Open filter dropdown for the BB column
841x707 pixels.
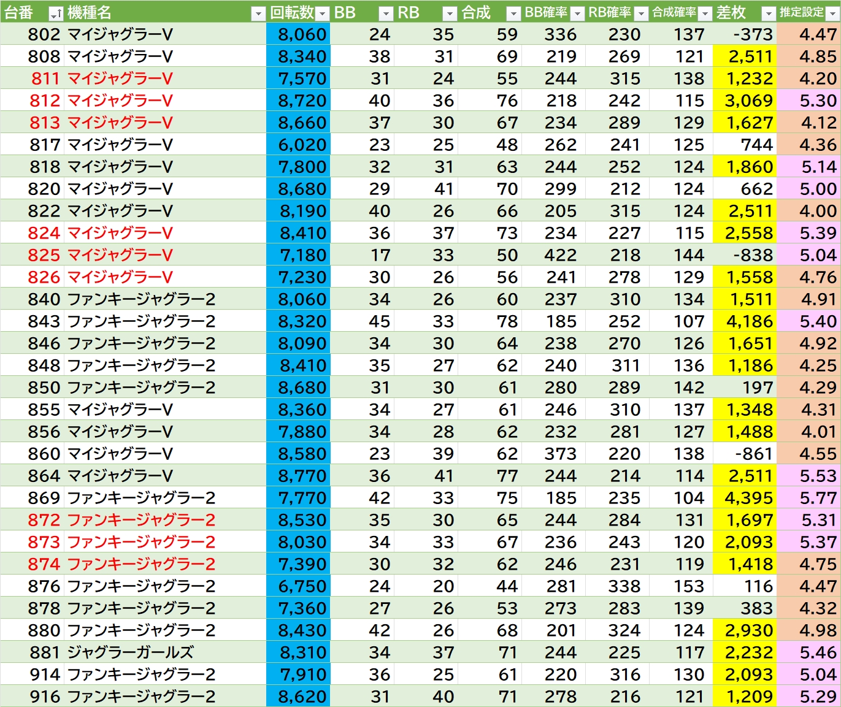tap(386, 13)
